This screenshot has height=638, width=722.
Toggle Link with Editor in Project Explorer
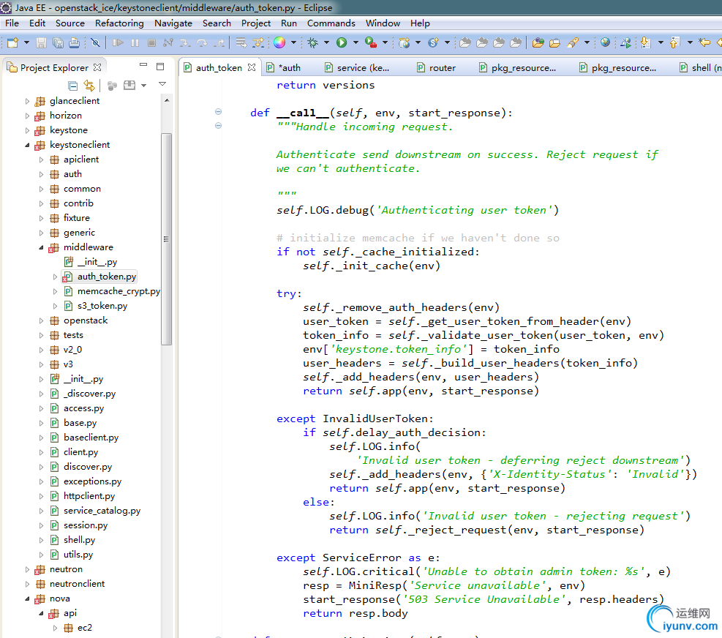[x=89, y=86]
